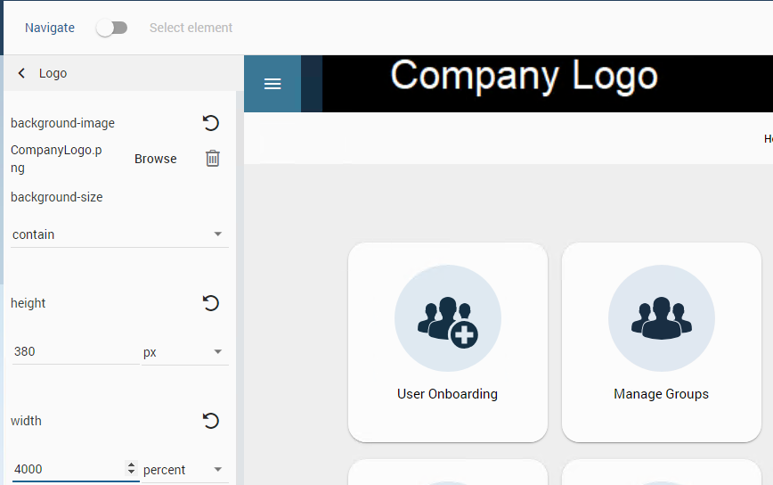773x485 pixels.
Task: Click the Manage Groups icon
Action: point(661,318)
